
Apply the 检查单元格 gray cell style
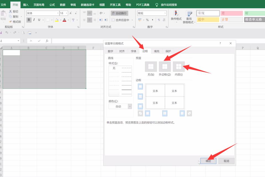point(254,20)
